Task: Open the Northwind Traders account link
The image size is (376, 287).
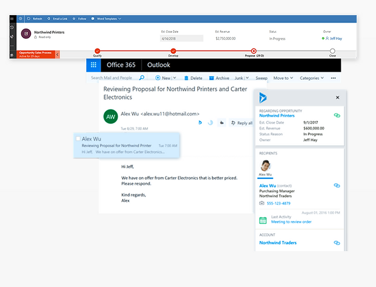Action: (x=278, y=242)
